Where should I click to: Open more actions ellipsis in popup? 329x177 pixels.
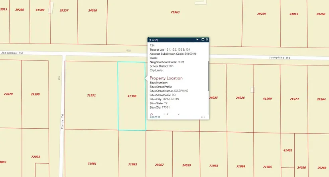(x=203, y=117)
